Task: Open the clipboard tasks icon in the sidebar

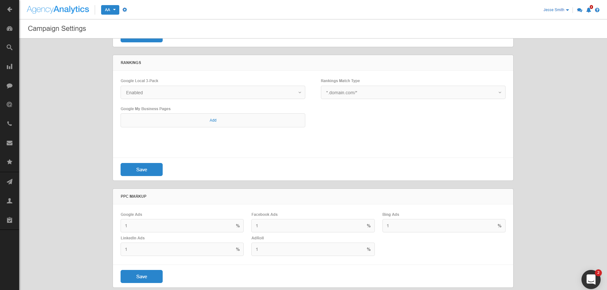Action: point(10,220)
